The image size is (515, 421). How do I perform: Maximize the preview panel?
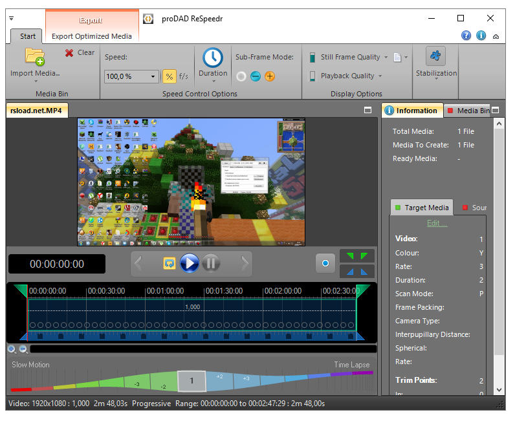pyautogui.click(x=368, y=111)
